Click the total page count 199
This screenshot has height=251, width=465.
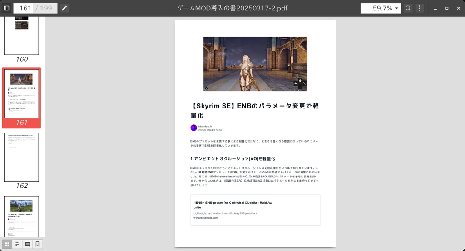[x=46, y=8]
